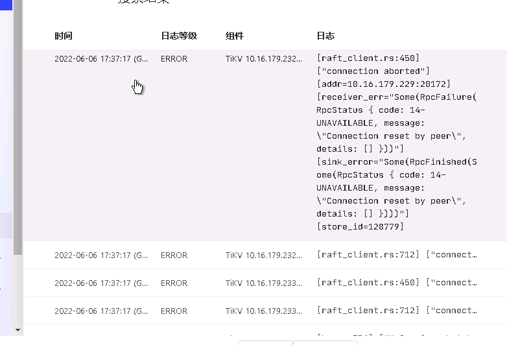
Task: Click the gray sidebar scrollbar thumb
Action: click(18, 127)
